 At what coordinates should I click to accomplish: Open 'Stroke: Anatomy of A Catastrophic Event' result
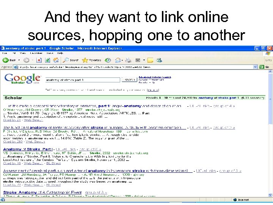pyautogui.click(x=42, y=192)
